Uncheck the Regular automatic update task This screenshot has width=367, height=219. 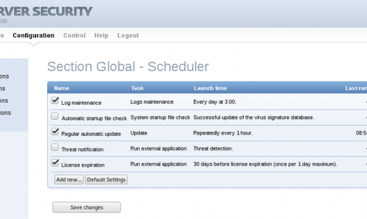(55, 131)
